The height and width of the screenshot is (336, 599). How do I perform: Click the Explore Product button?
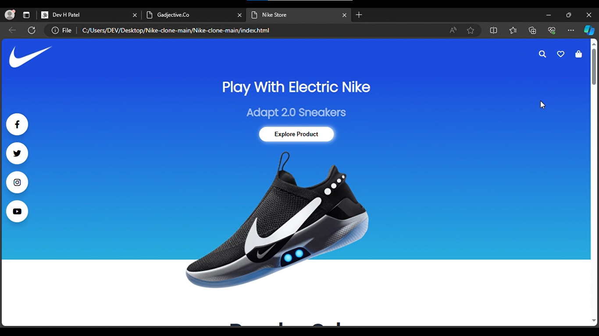coord(296,134)
